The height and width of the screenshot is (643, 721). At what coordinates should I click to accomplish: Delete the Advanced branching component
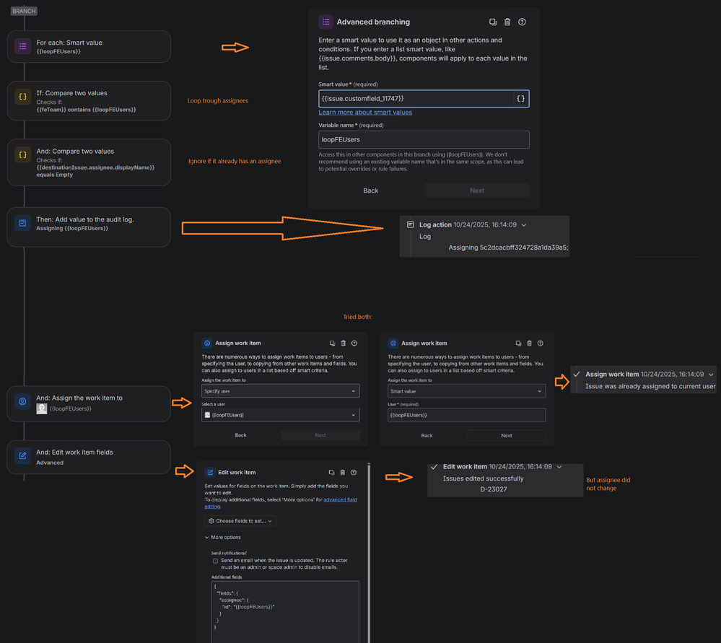[507, 22]
